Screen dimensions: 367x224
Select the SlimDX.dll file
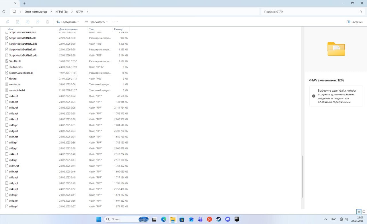(x=15, y=61)
